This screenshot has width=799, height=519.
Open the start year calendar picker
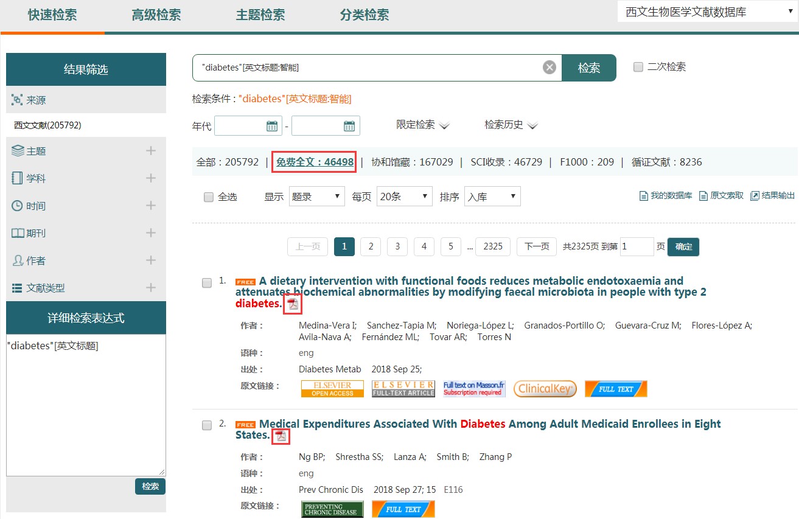272,126
